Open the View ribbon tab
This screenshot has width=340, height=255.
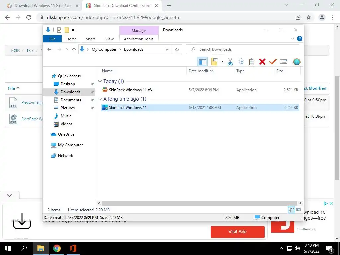109,39
